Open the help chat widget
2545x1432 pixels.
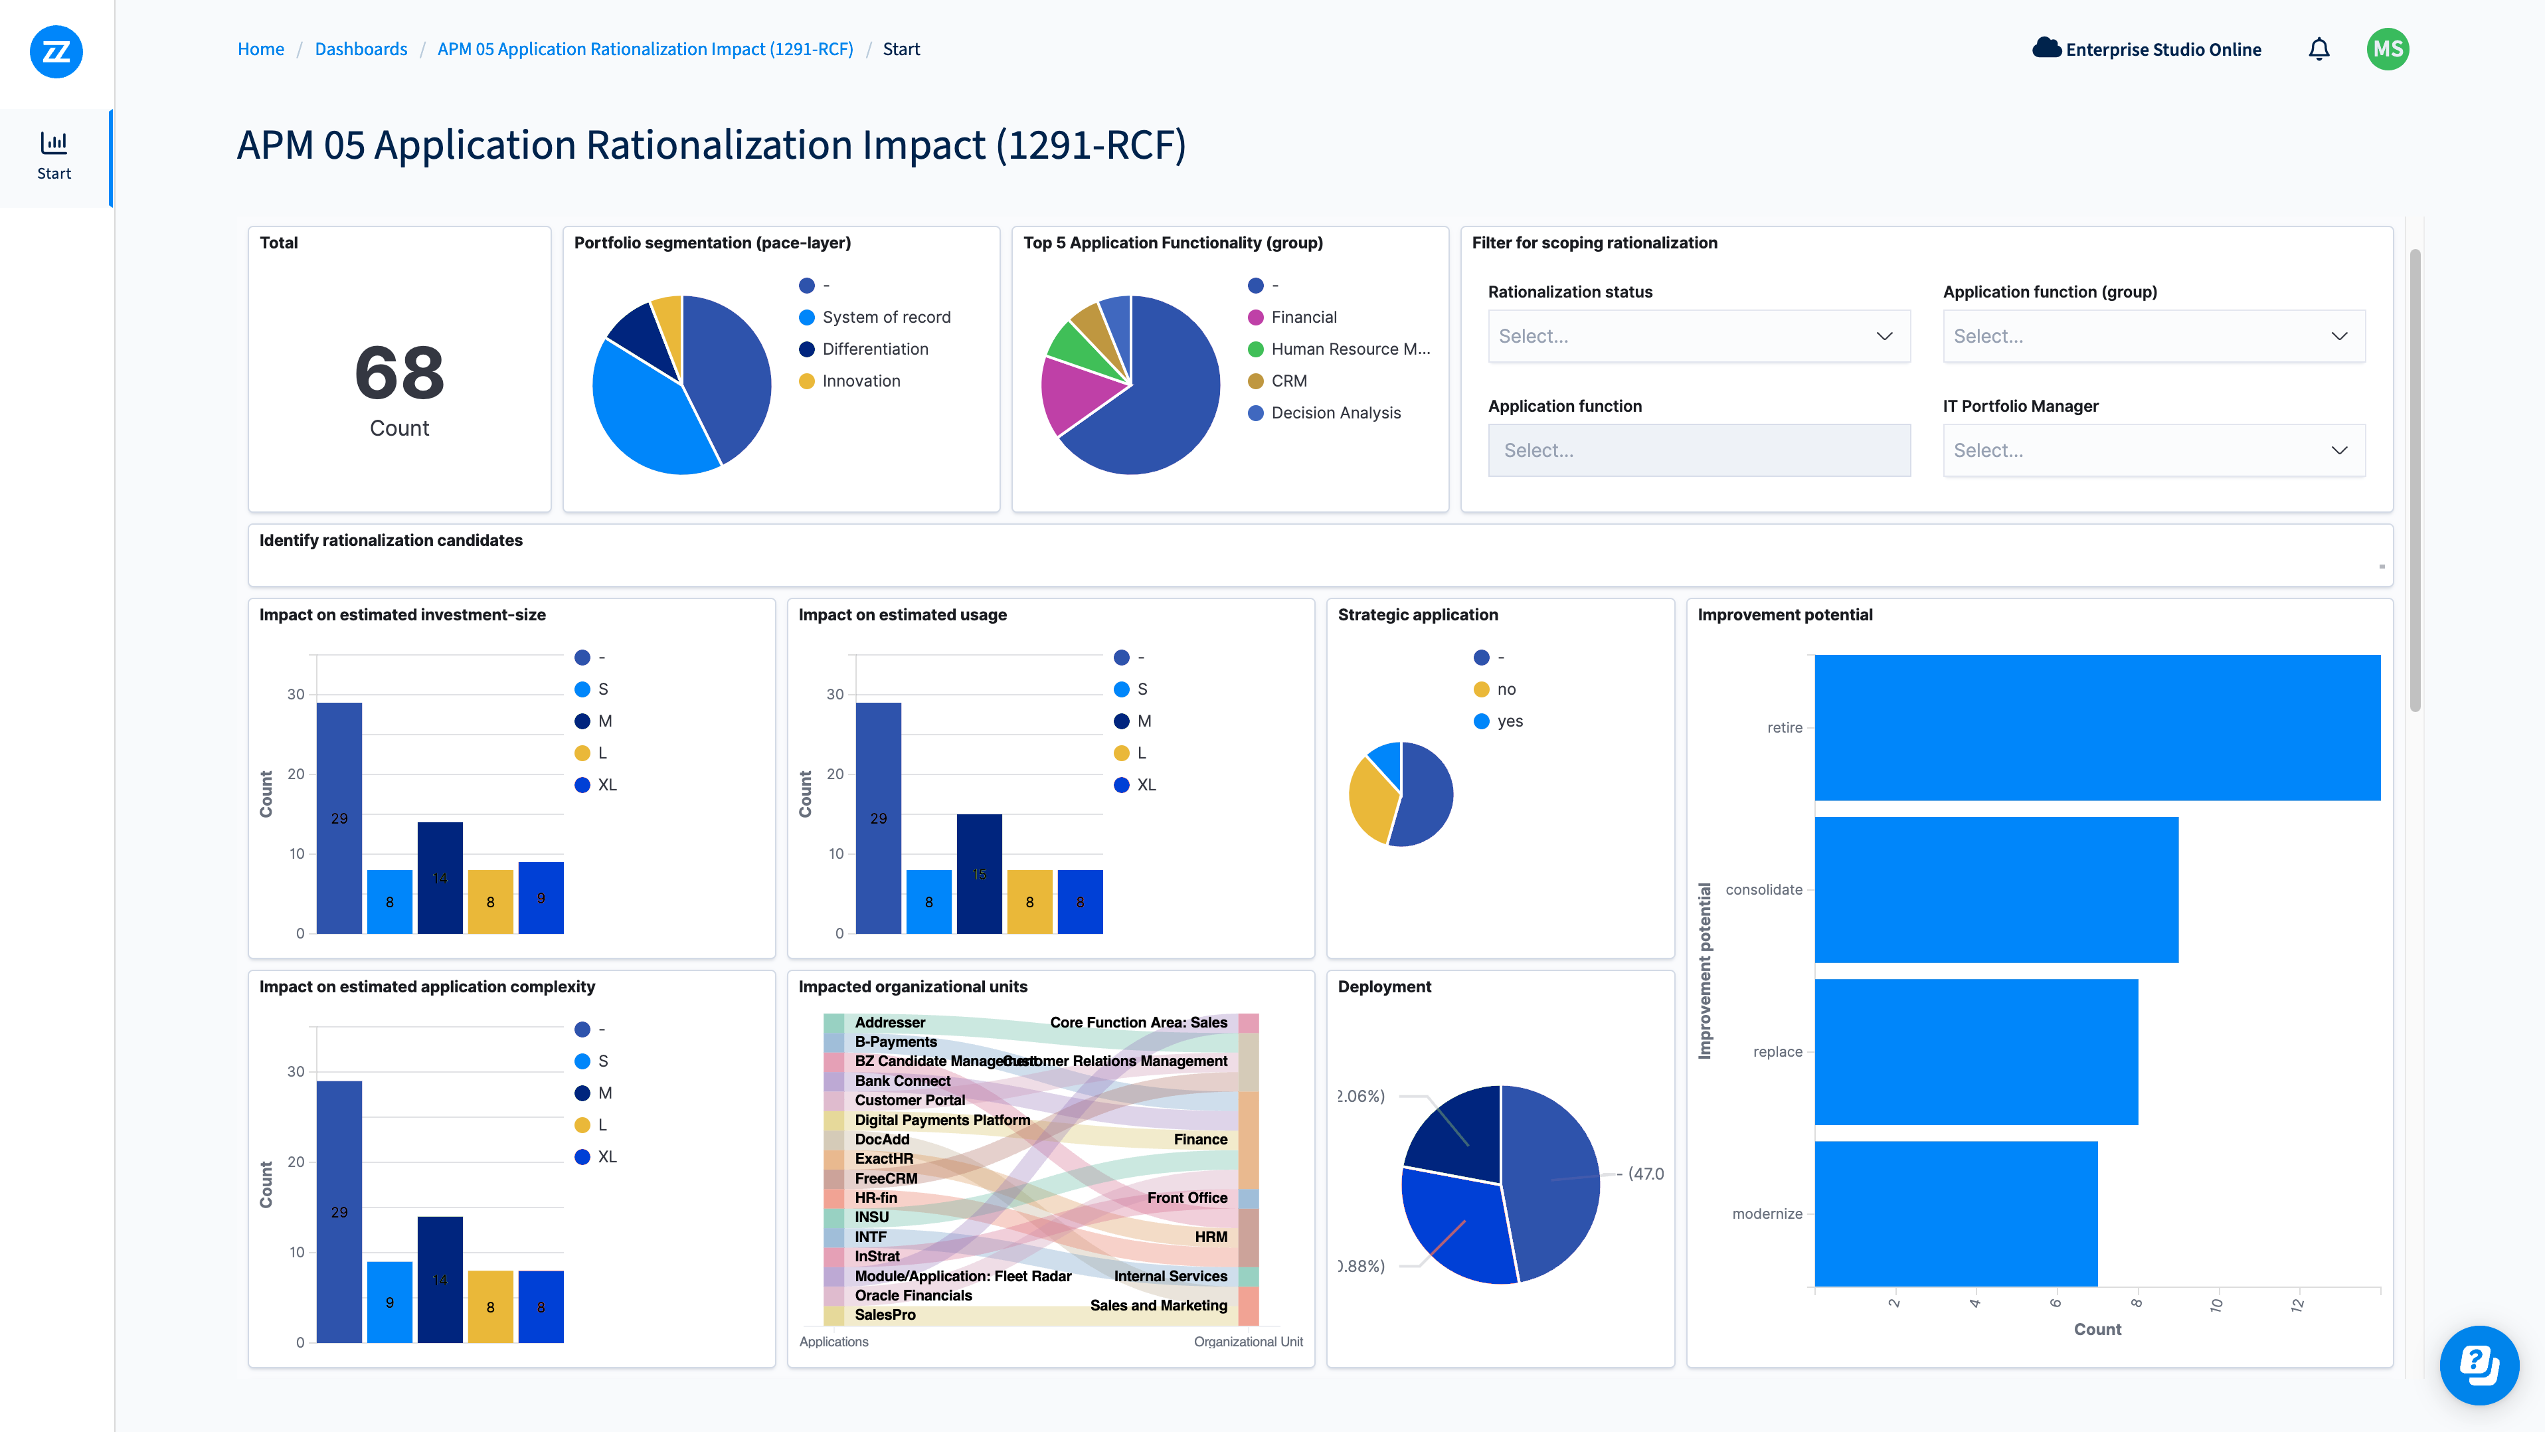coord(2479,1365)
